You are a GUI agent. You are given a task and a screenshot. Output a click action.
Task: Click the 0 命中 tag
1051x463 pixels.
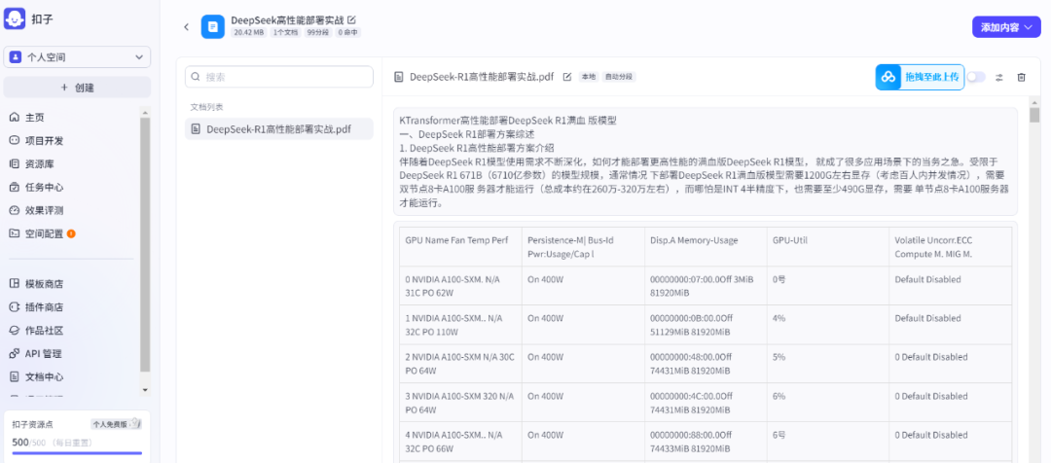click(x=347, y=32)
